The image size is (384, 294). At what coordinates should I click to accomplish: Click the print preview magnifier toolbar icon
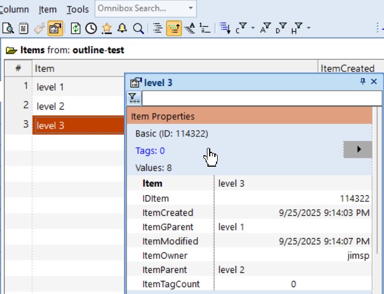click(8, 28)
